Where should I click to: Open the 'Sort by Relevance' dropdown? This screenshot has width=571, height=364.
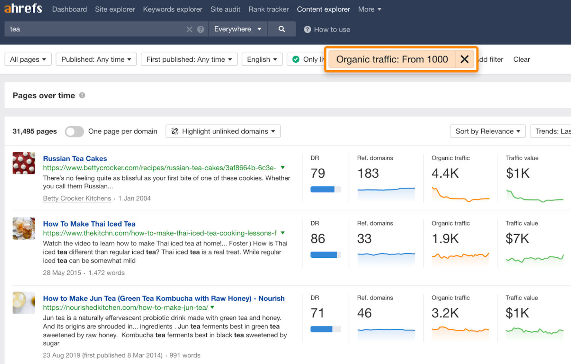click(x=487, y=131)
